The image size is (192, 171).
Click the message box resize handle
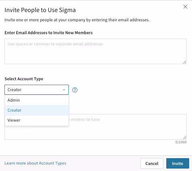(185, 138)
